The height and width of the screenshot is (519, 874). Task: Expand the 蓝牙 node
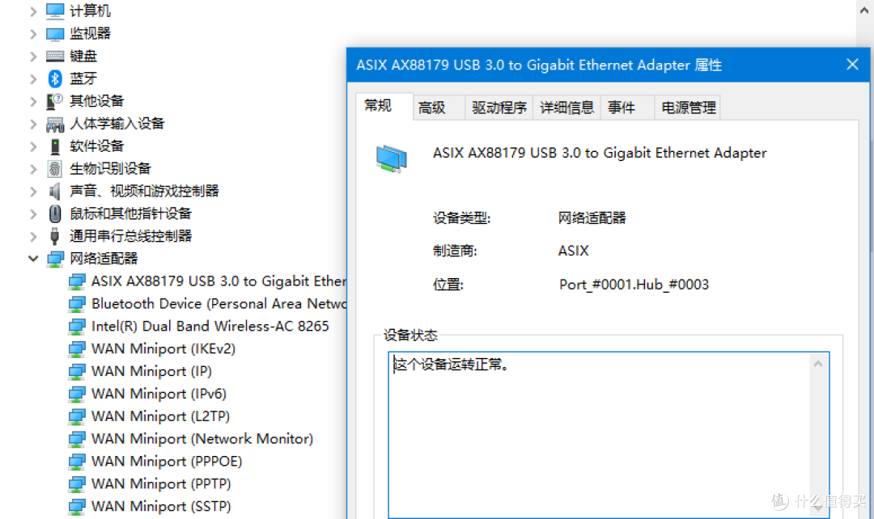(x=33, y=79)
